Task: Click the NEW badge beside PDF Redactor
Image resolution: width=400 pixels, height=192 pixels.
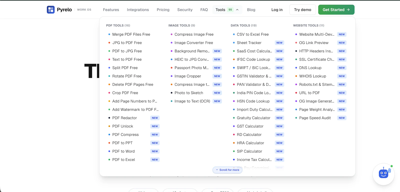Action: (x=155, y=118)
